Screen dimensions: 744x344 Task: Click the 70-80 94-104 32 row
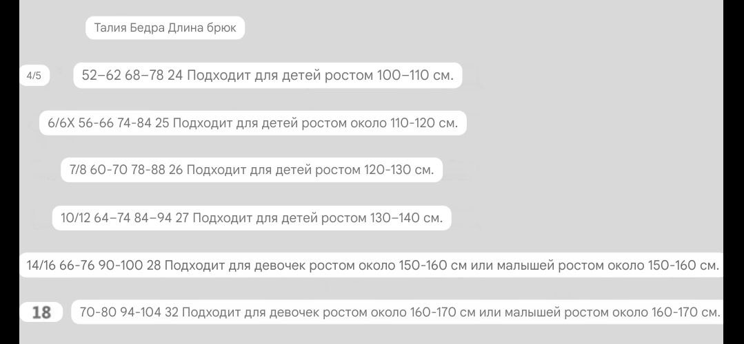398,312
